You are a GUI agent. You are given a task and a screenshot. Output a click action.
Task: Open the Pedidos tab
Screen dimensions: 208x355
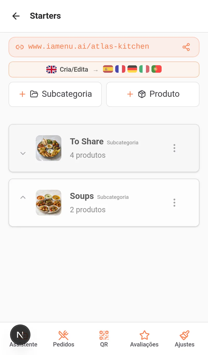coord(64,339)
